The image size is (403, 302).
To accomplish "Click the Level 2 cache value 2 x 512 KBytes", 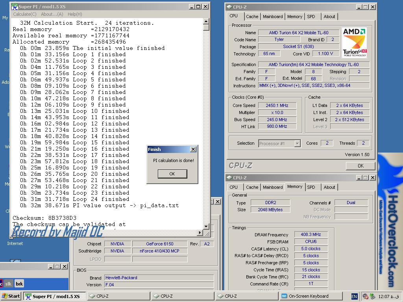I will click(x=350, y=120).
